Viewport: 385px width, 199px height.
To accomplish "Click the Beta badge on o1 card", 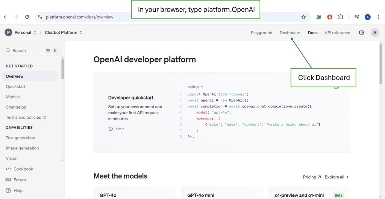I will [x=338, y=195].
